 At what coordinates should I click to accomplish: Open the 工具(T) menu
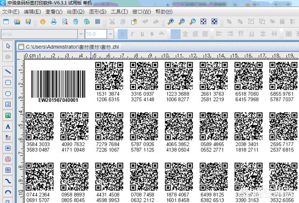(119, 12)
